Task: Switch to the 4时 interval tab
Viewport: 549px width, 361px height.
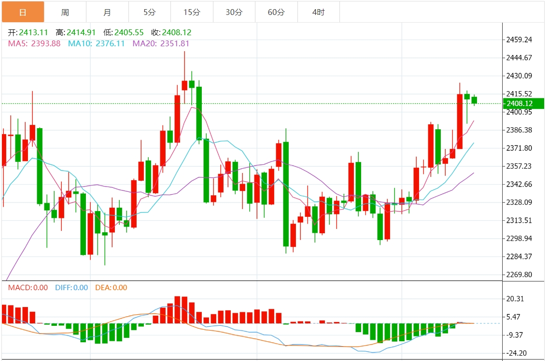Action: click(x=319, y=12)
